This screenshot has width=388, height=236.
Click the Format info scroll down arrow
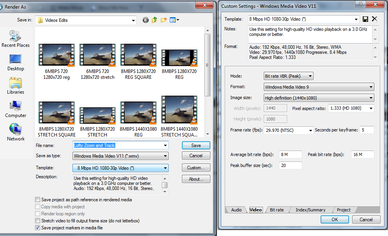pos(375,57)
